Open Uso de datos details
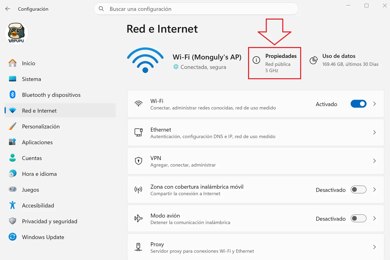The width and height of the screenshot is (390, 260). pos(344,60)
